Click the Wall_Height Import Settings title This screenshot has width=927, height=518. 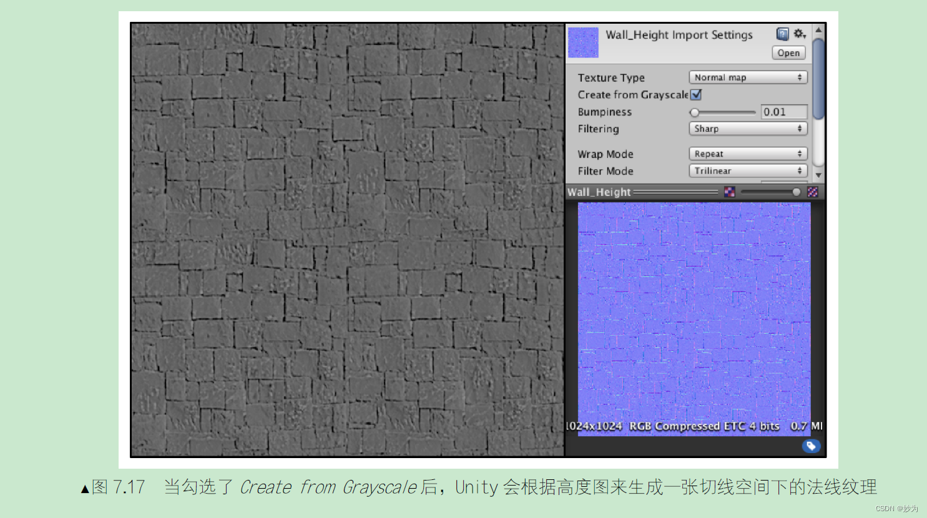(679, 35)
